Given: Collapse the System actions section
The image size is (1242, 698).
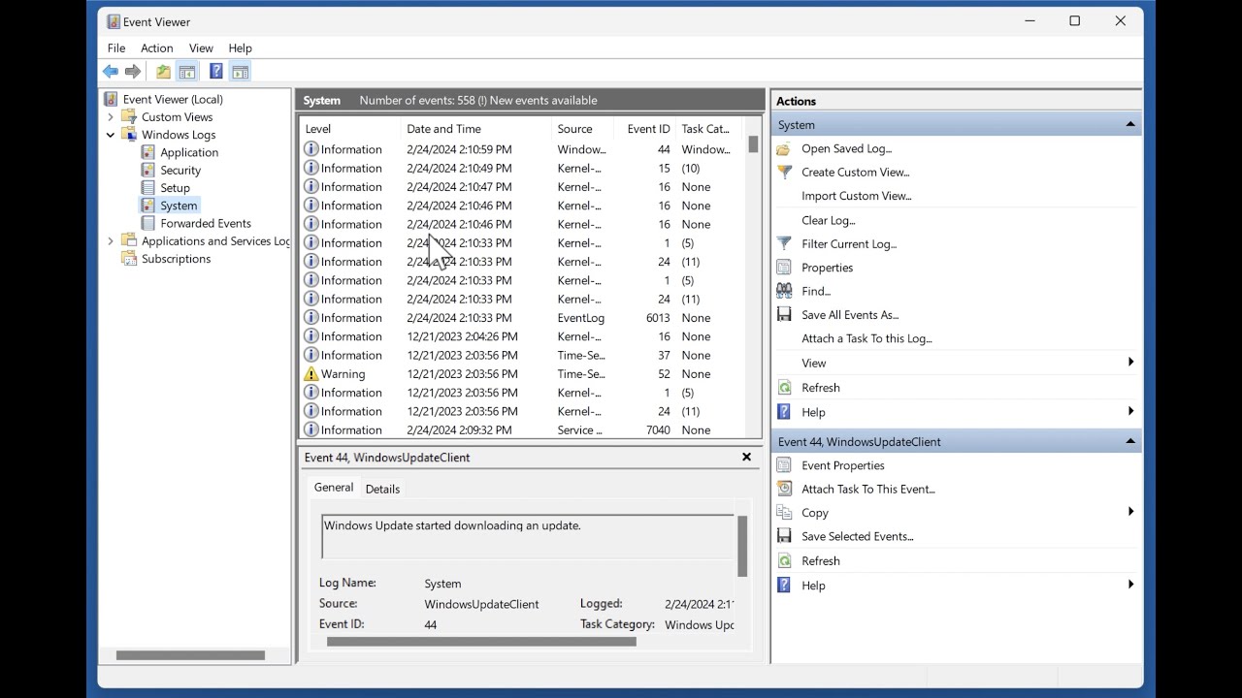Looking at the screenshot, I should coord(1130,125).
